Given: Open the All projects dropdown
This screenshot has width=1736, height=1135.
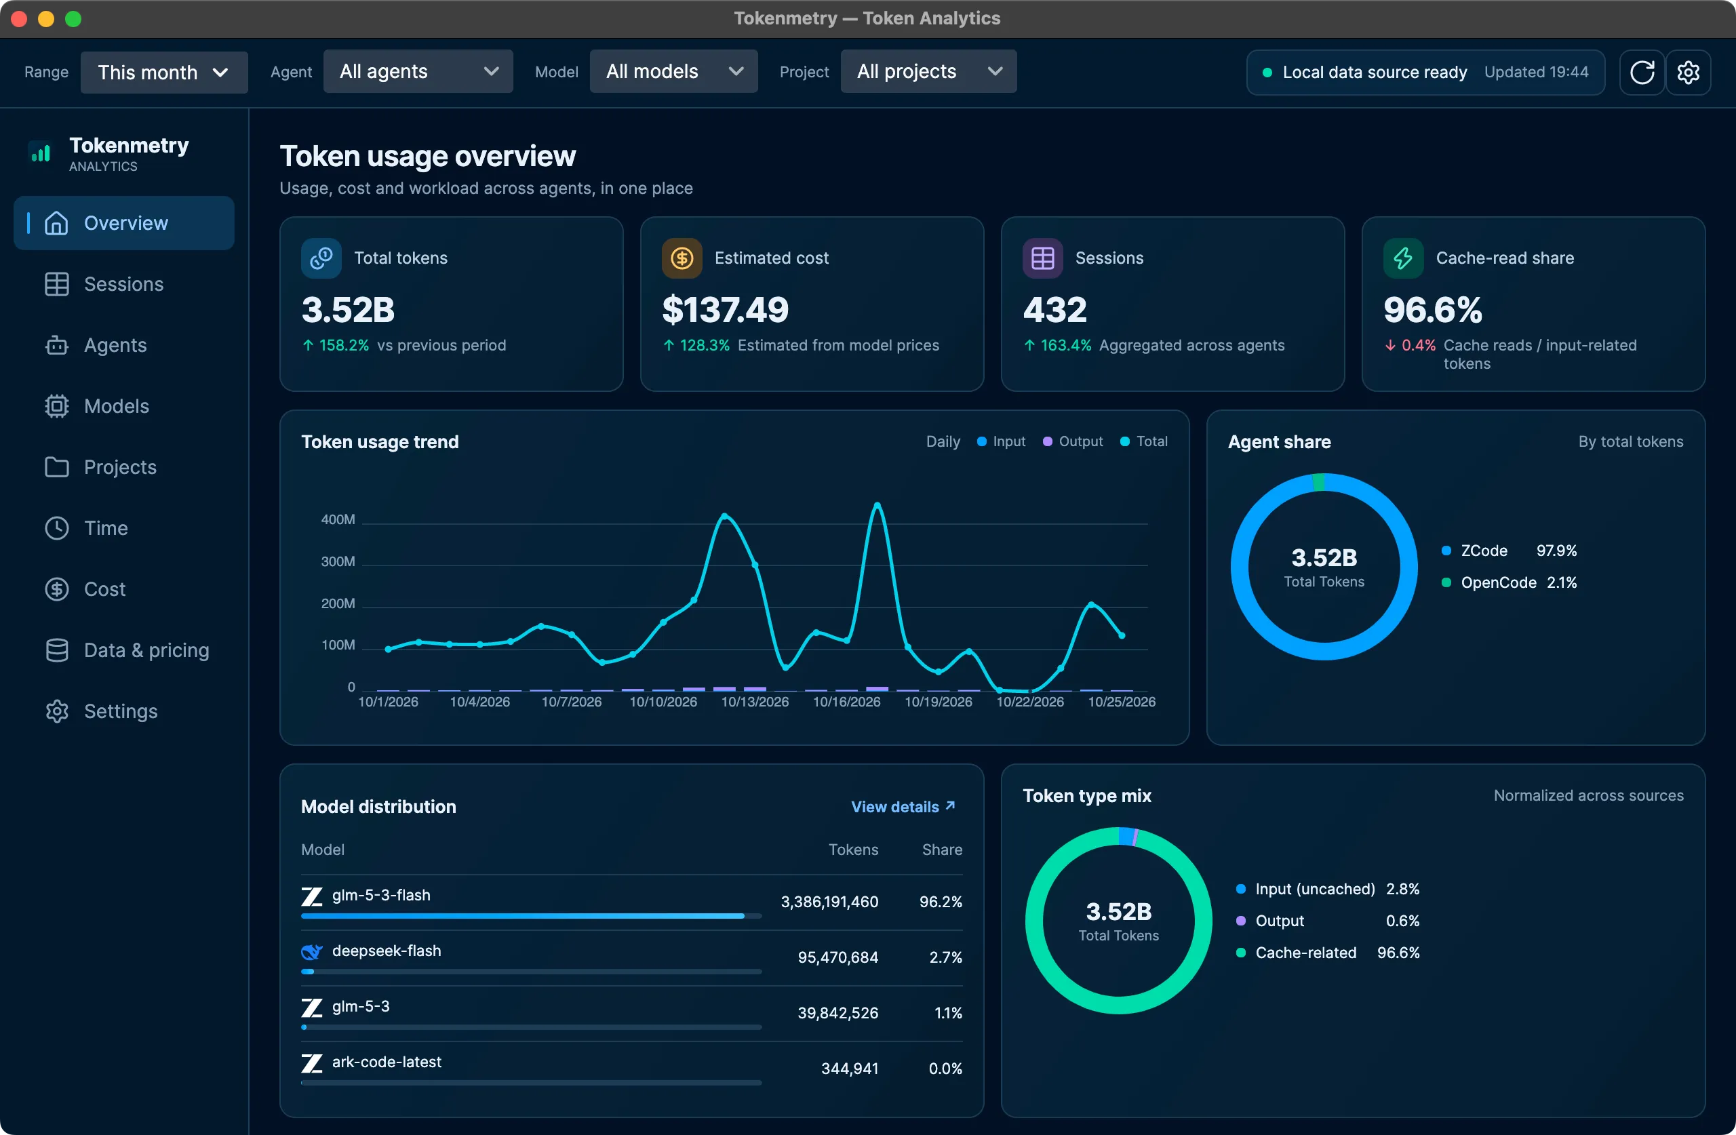Looking at the screenshot, I should (928, 71).
